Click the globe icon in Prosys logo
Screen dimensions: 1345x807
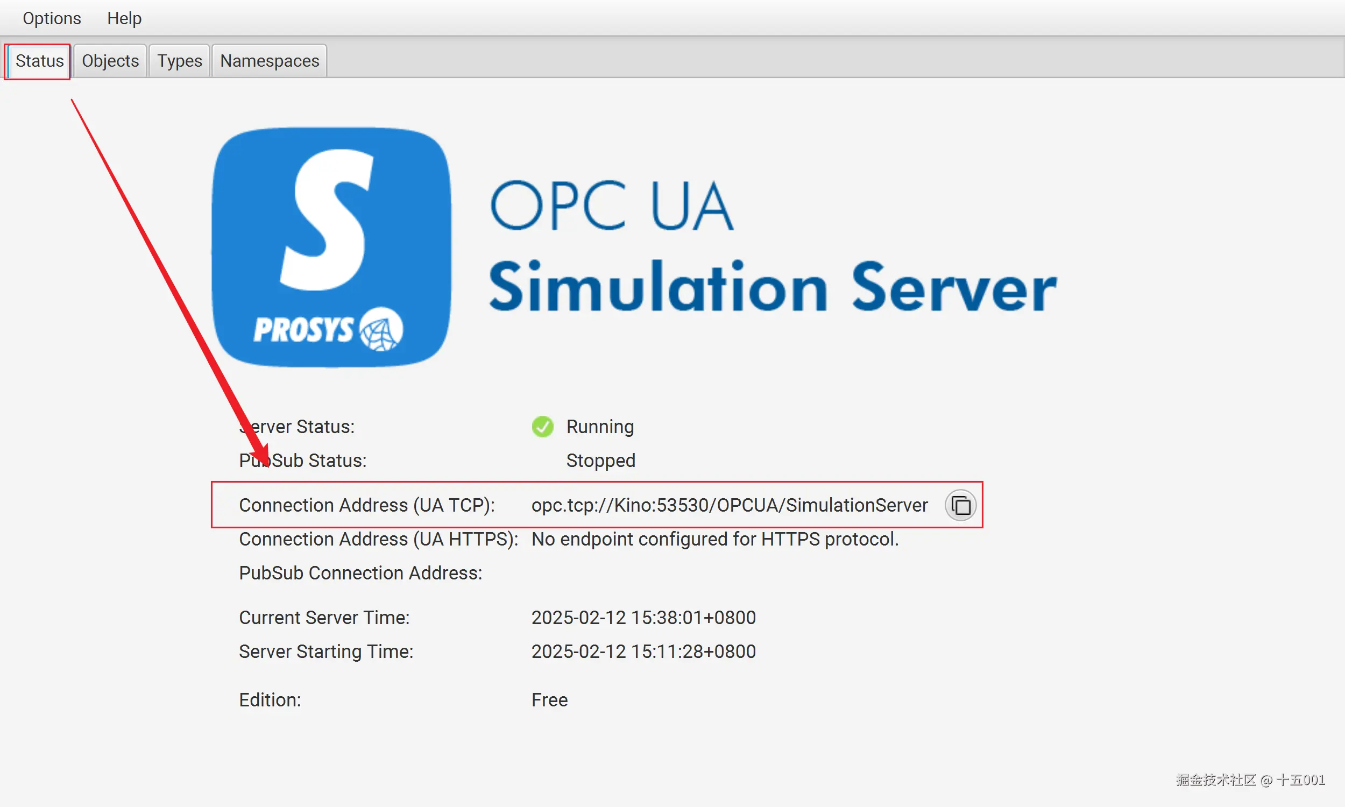click(381, 330)
